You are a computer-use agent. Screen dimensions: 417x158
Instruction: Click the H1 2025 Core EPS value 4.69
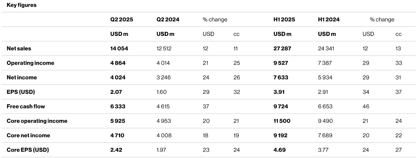[279, 150]
